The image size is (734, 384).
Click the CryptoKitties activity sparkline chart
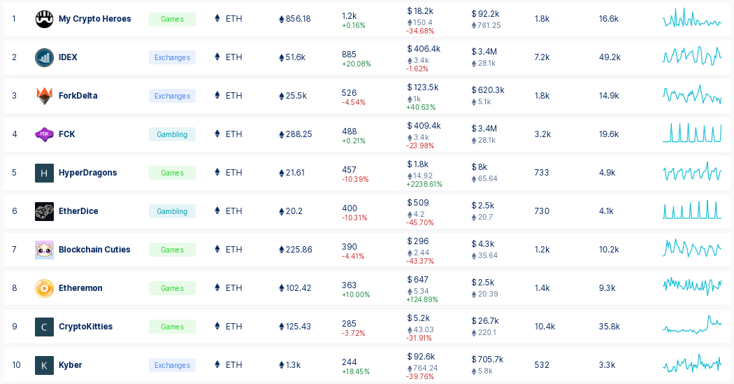(x=692, y=324)
